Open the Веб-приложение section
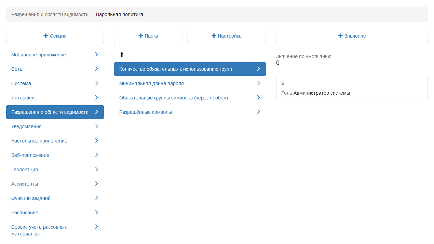The image size is (434, 244). 30,155
